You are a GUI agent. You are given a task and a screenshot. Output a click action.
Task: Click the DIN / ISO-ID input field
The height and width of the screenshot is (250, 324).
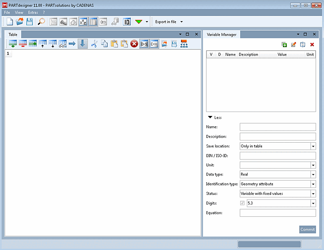point(278,156)
